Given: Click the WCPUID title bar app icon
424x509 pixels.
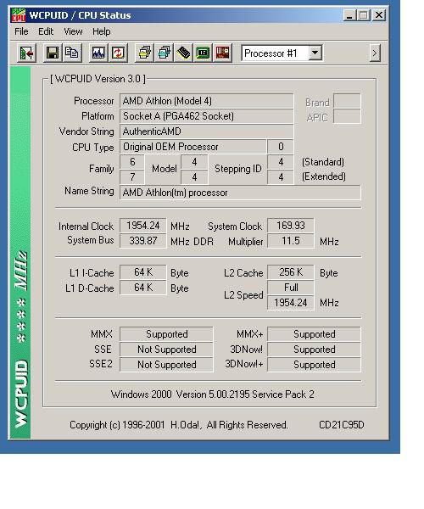Looking at the screenshot, I should [19, 15].
